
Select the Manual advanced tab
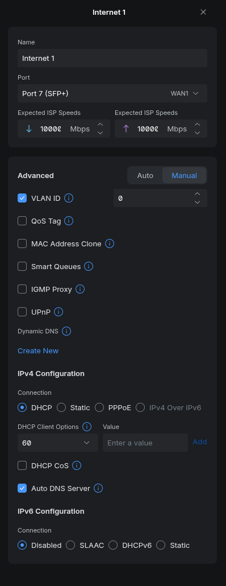tap(184, 176)
